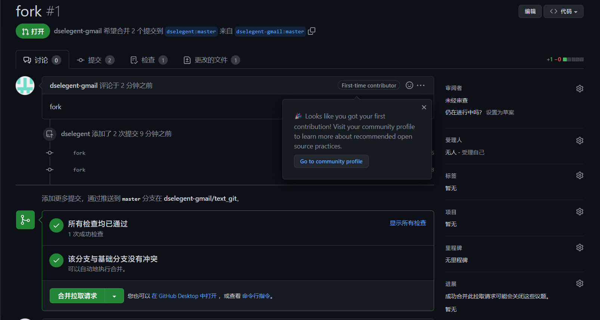Click the 未经审查 status text
This screenshot has height=320, width=600.
coord(457,100)
